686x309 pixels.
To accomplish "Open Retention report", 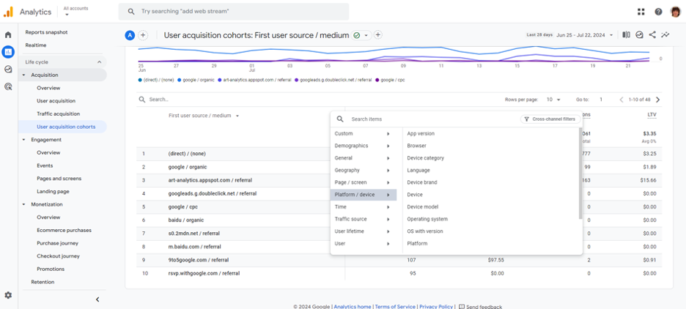I will [x=43, y=283].
